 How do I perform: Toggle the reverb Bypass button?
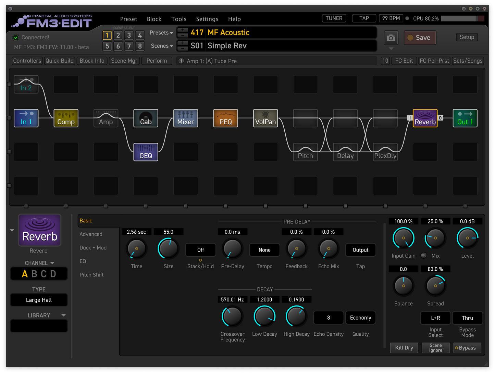pyautogui.click(x=467, y=348)
